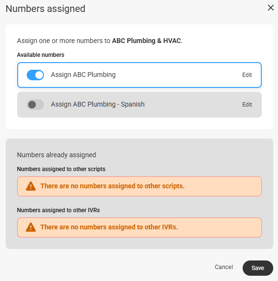Click the Numbers already assigned heading
The image size is (278, 281).
(x=56, y=155)
